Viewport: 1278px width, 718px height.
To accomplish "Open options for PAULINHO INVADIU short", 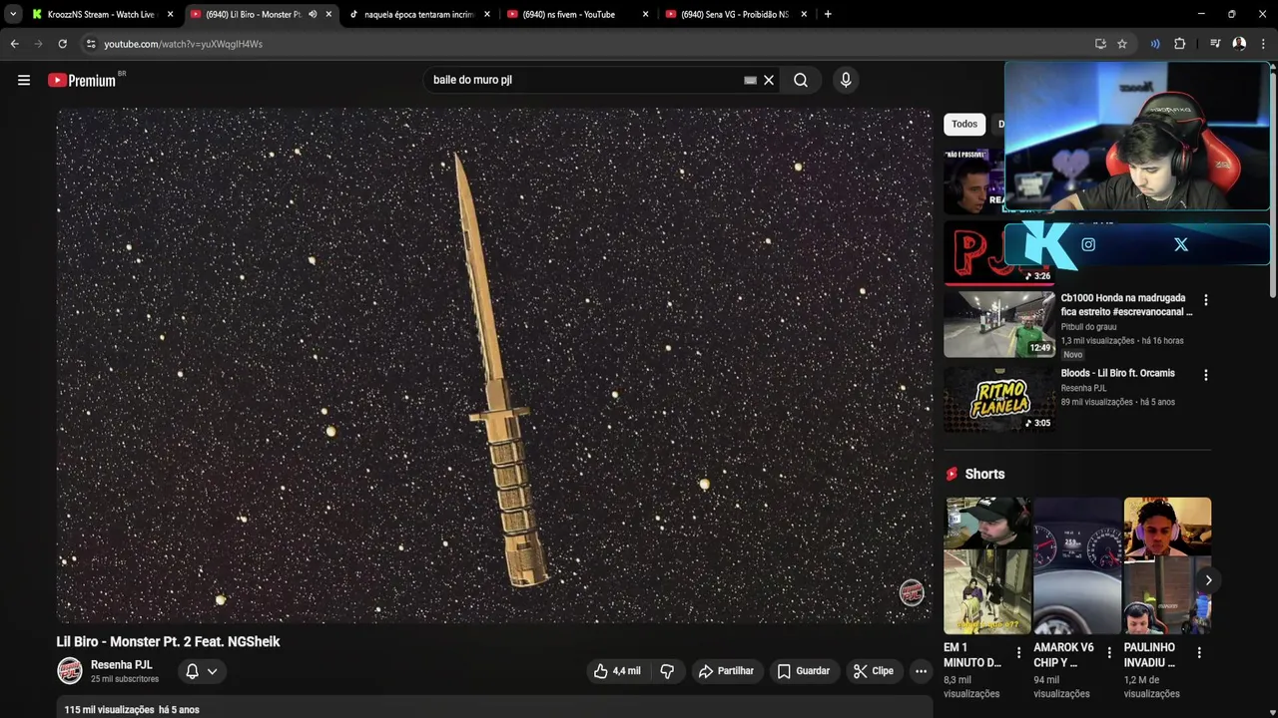I will 1198,652.
